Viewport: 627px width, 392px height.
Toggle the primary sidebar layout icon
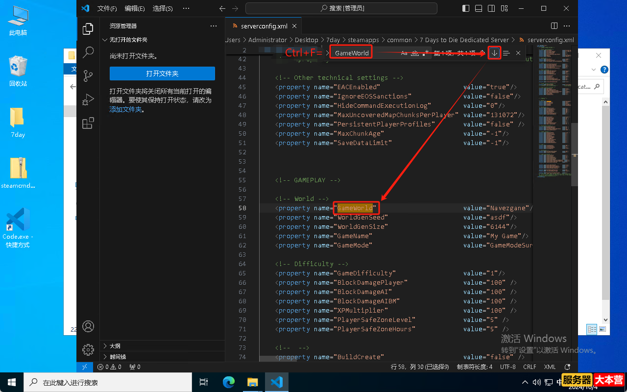[x=465, y=8]
